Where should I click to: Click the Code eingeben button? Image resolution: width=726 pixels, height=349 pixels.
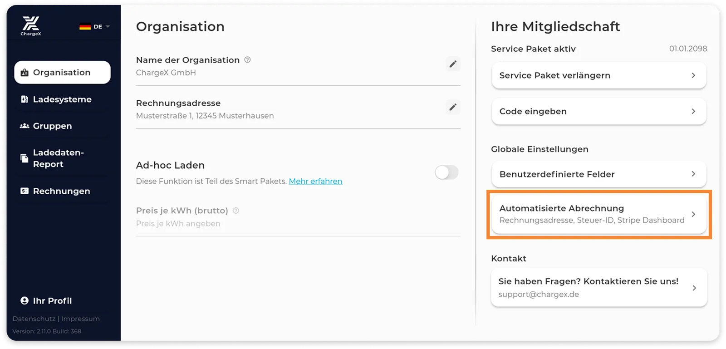[x=599, y=111]
